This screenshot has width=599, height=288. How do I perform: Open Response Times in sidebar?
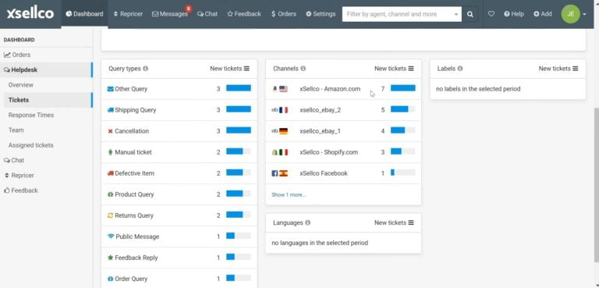coord(31,116)
